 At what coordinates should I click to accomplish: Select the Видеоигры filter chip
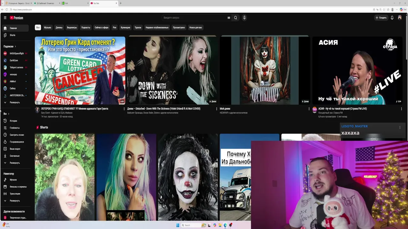pyautogui.click(x=72, y=28)
